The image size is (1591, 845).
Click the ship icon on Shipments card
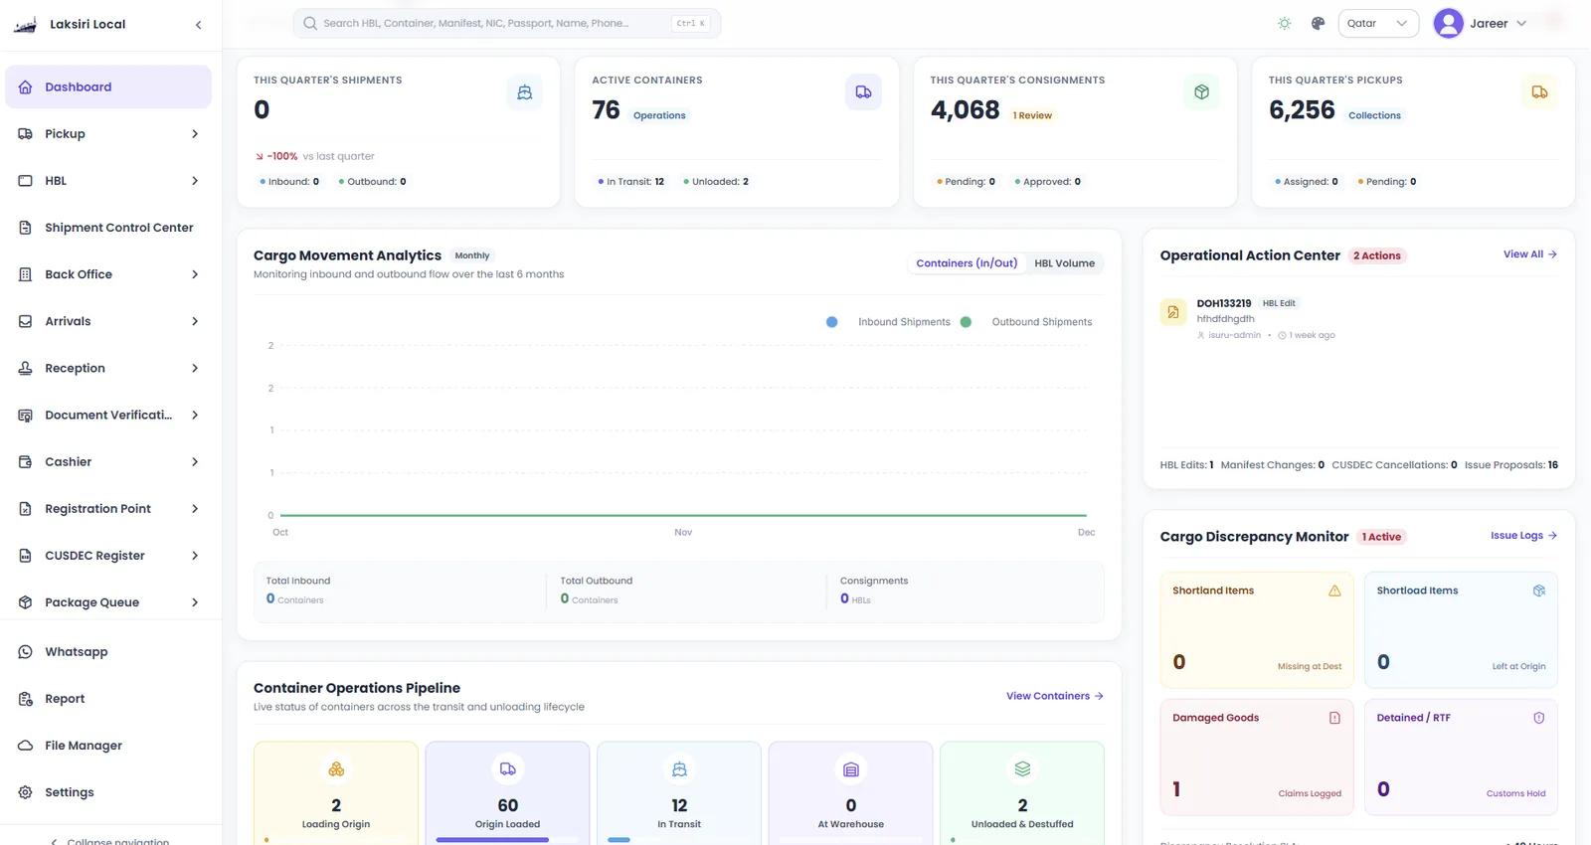(x=525, y=92)
